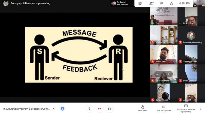The width and height of the screenshot is (205, 115).
Task: Select Shesh Sahu's video tile
Action: [x=164, y=54]
